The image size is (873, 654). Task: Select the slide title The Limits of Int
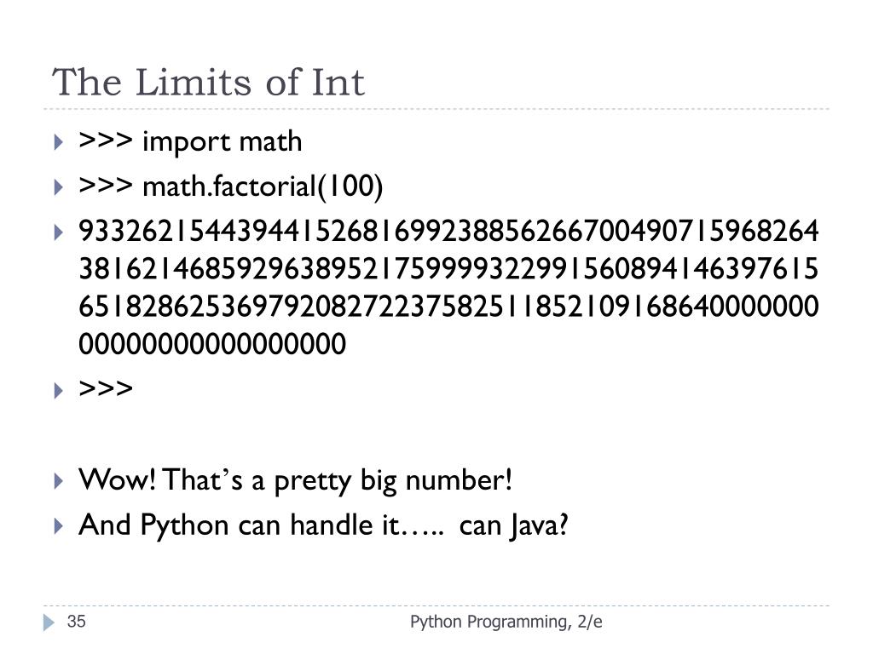pyautogui.click(x=208, y=83)
